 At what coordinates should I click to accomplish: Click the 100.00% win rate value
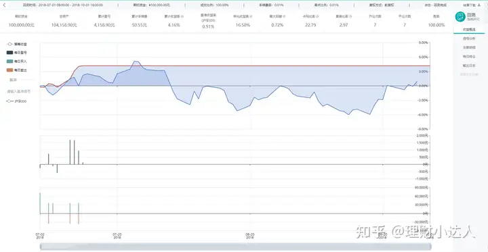(x=436, y=25)
